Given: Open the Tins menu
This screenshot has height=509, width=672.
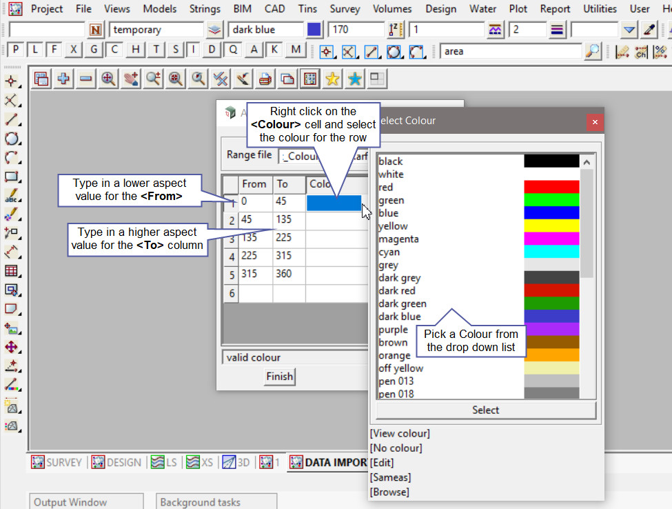Looking at the screenshot, I should pos(307,9).
